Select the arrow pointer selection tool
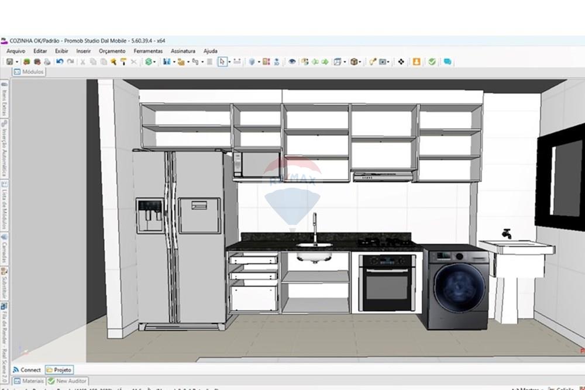This screenshot has width=585, height=390. coord(222,61)
